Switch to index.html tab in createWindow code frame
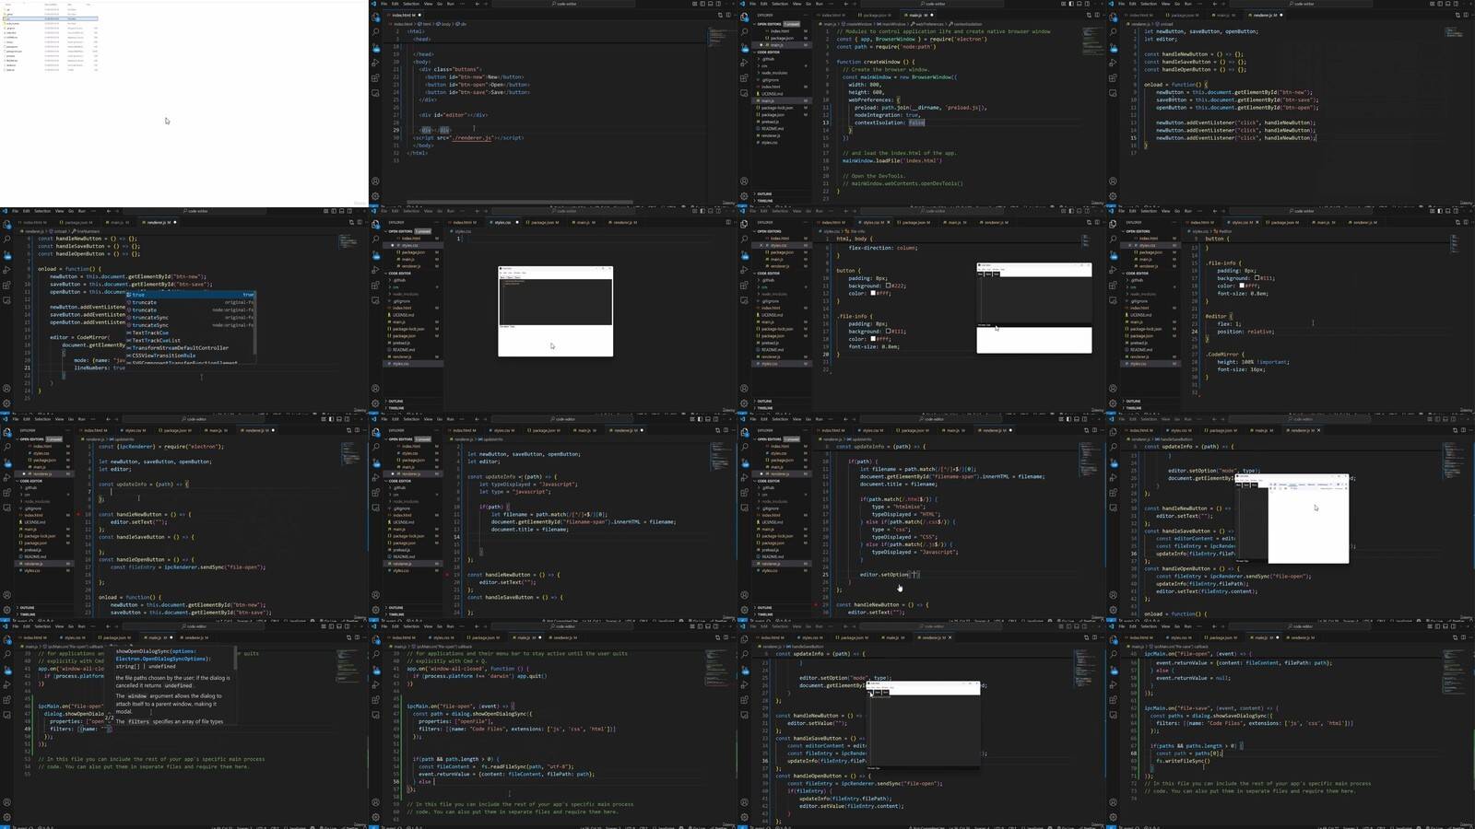The width and height of the screenshot is (1475, 829). (x=833, y=15)
